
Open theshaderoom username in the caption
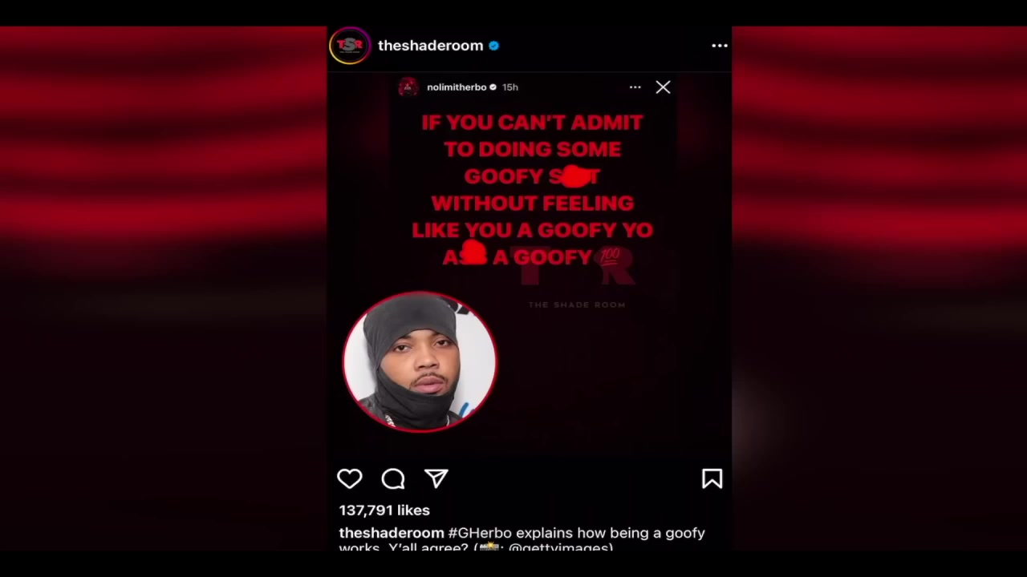point(391,533)
